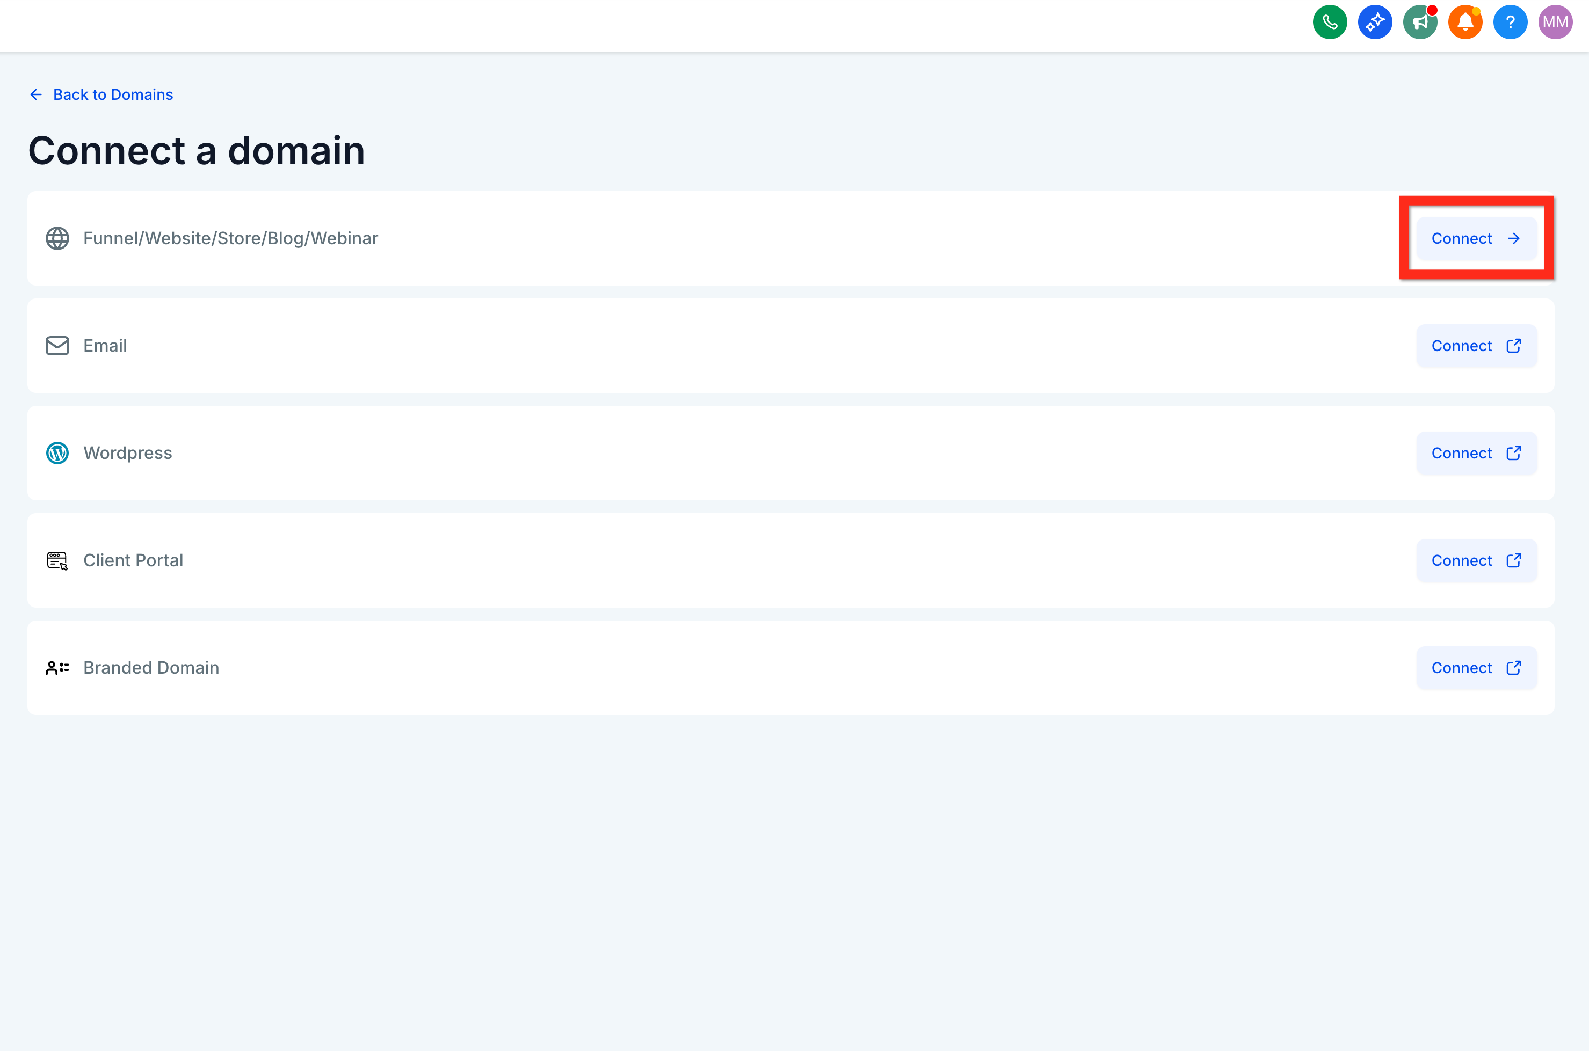Click the Client Portal row label
This screenshot has width=1589, height=1051.
pyautogui.click(x=133, y=560)
